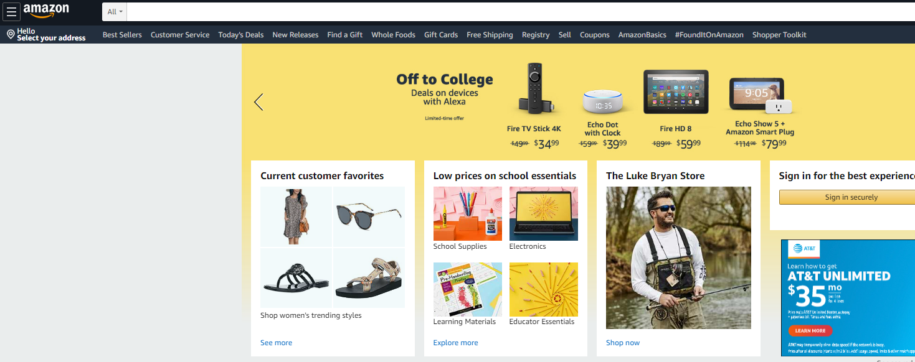Expand the All search category dropdown
Image resolution: width=915 pixels, height=362 pixels.
point(115,12)
